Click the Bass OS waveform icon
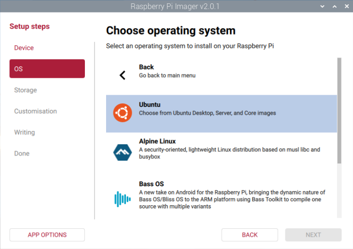The width and height of the screenshot is (353, 249). click(x=122, y=199)
